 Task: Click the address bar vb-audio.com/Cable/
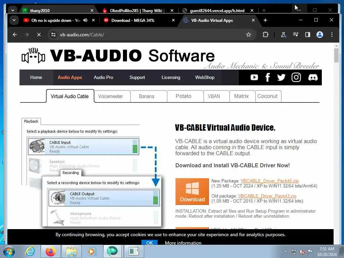(152, 35)
